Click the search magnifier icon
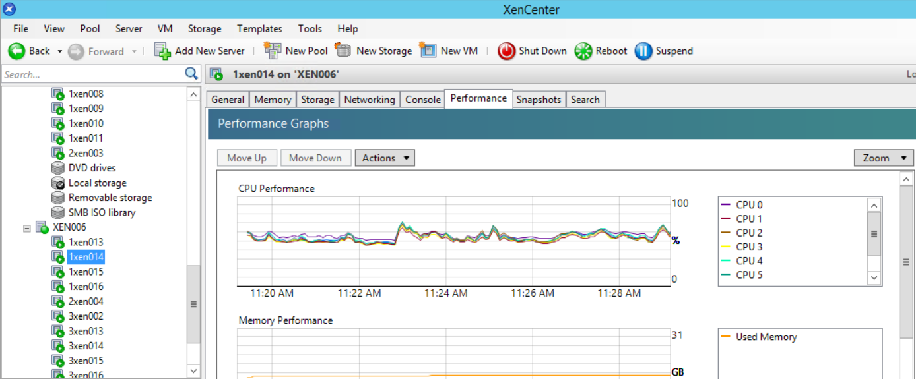Screen dimensions: 916x379 191,74
